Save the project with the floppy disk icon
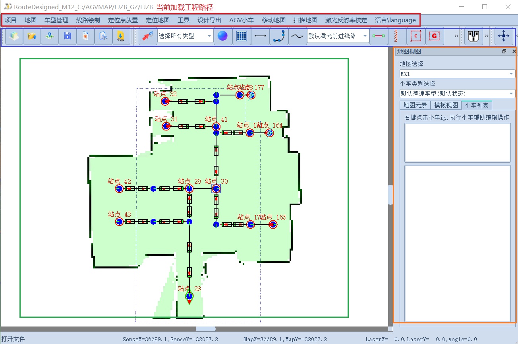The height and width of the screenshot is (344, 518). 68,36
